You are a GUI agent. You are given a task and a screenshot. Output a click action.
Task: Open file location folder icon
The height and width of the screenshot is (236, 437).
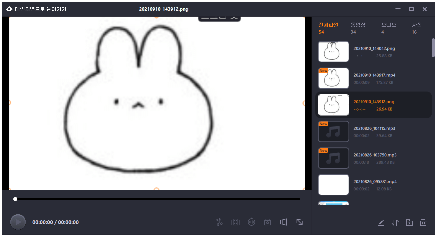(x=409, y=223)
